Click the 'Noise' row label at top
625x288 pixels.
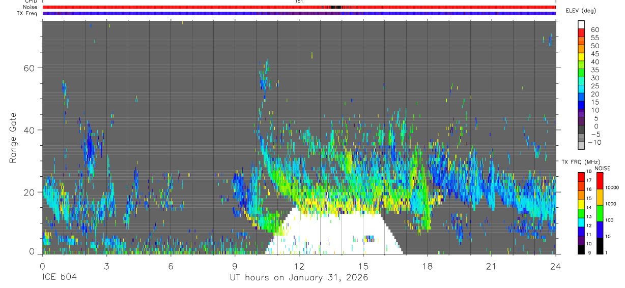[30, 7]
